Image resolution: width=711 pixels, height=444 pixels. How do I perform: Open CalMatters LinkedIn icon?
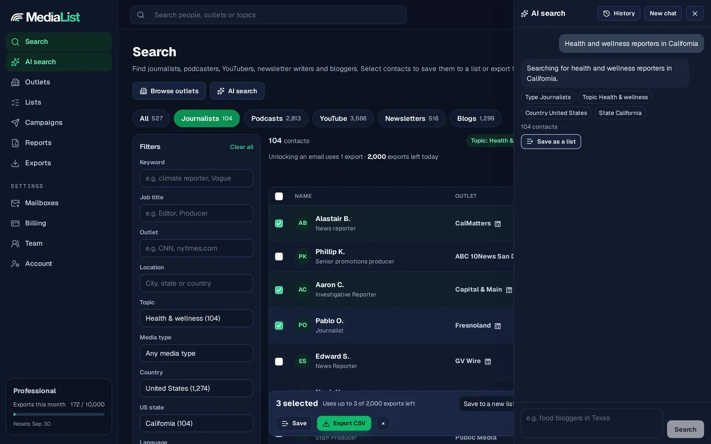point(498,224)
